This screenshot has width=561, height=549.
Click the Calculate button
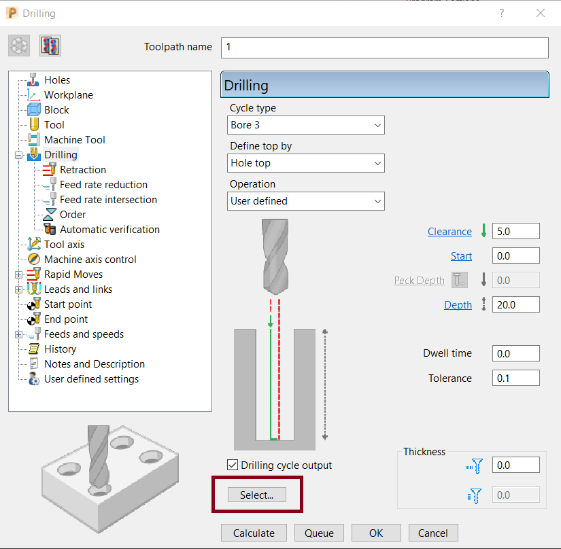[x=254, y=533]
